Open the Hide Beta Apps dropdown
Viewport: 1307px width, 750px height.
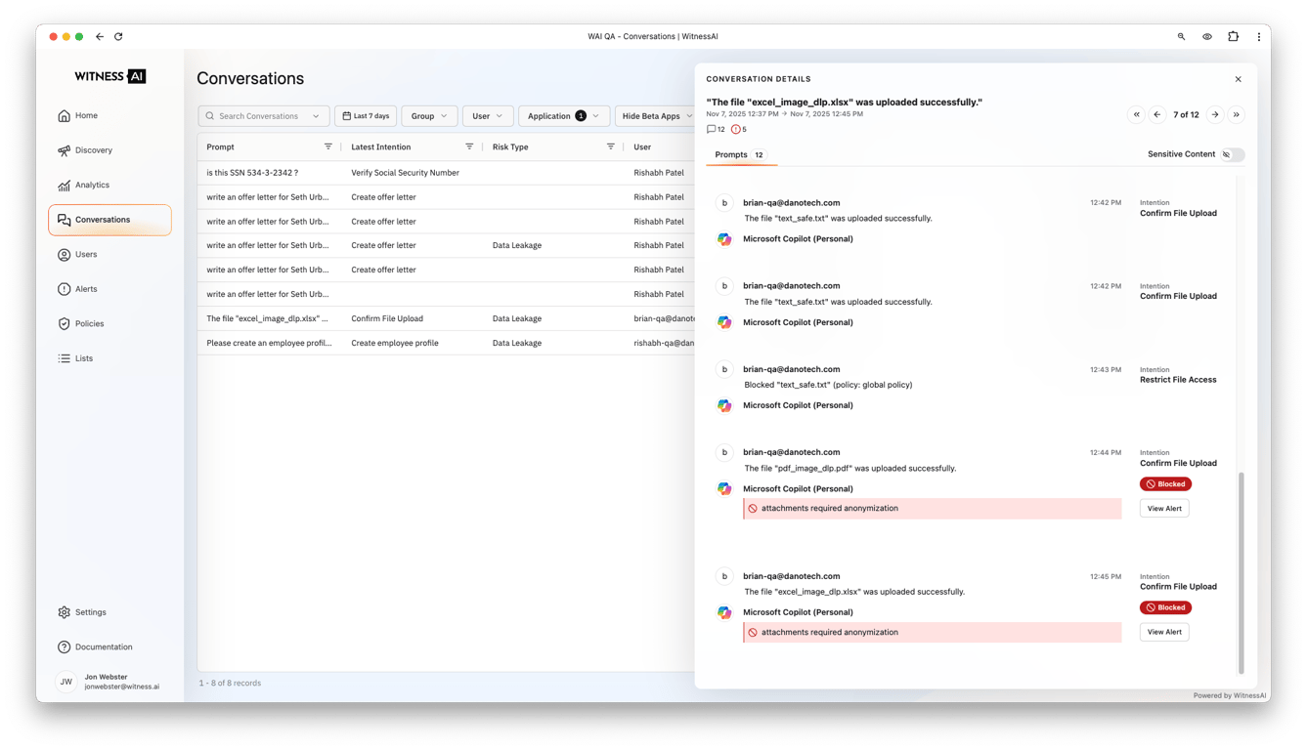(657, 116)
